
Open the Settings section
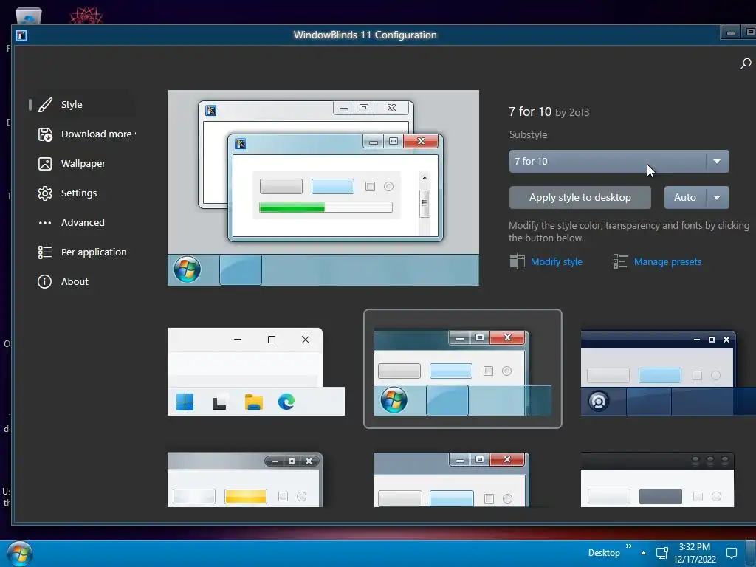point(78,193)
